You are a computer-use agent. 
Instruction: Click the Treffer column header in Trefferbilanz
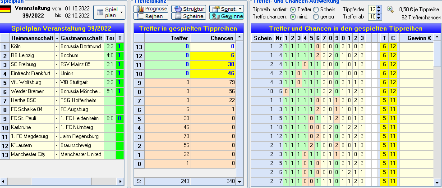point(167,38)
